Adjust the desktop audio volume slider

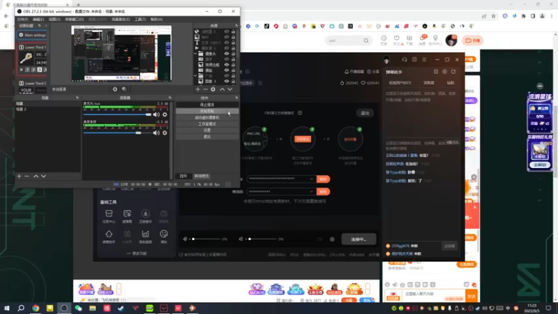pyautogui.click(x=117, y=133)
